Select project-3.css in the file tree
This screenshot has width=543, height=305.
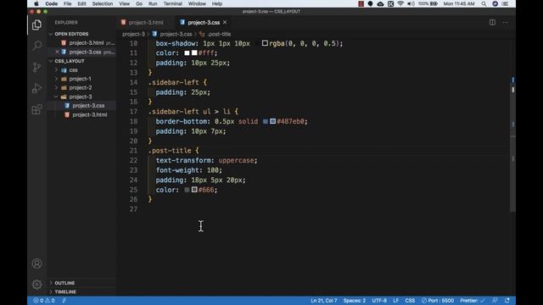(x=88, y=105)
